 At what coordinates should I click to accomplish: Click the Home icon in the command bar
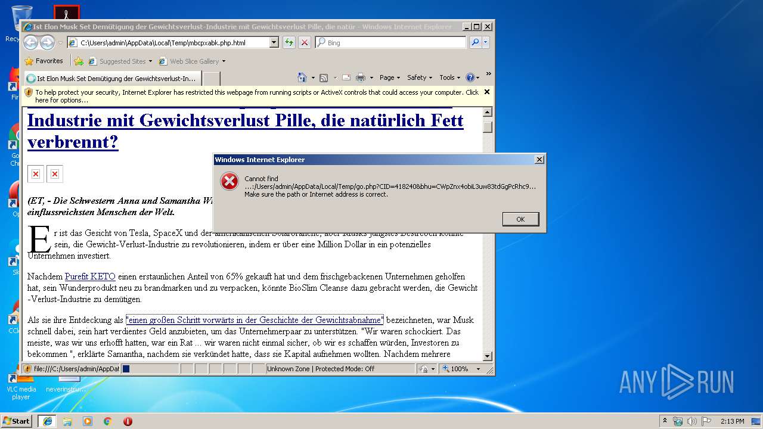(x=302, y=77)
